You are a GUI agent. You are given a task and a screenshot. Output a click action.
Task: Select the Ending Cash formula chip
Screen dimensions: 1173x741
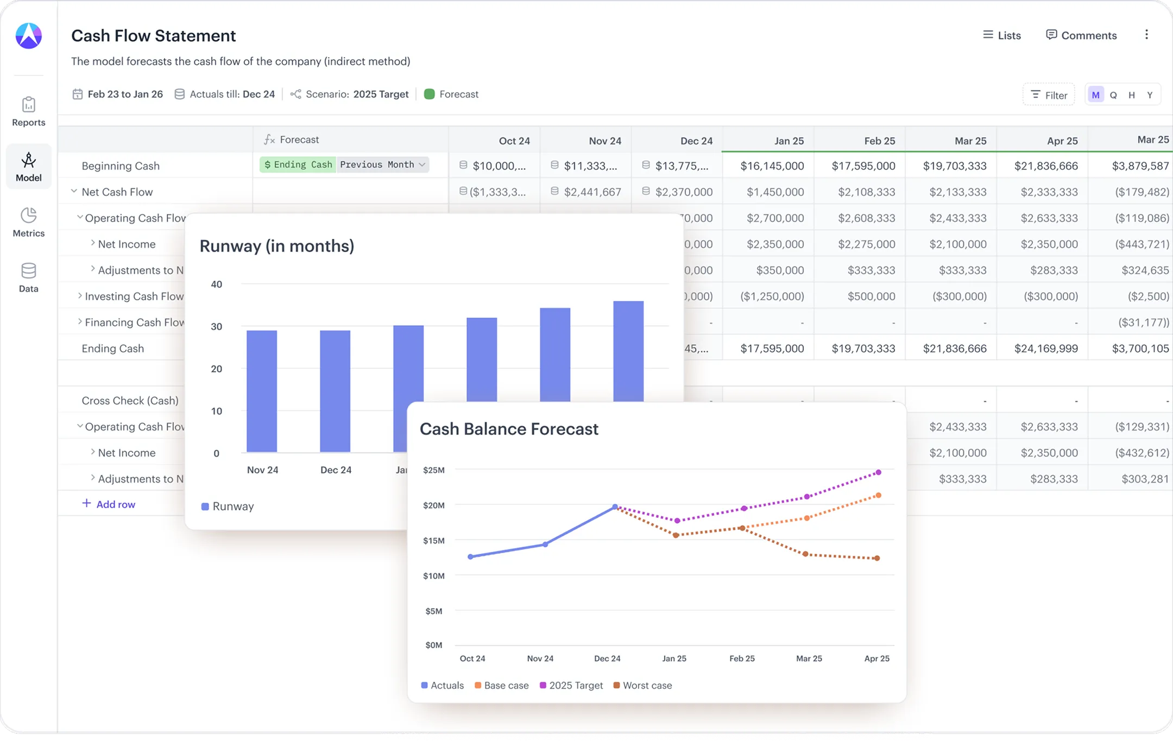[298, 164]
